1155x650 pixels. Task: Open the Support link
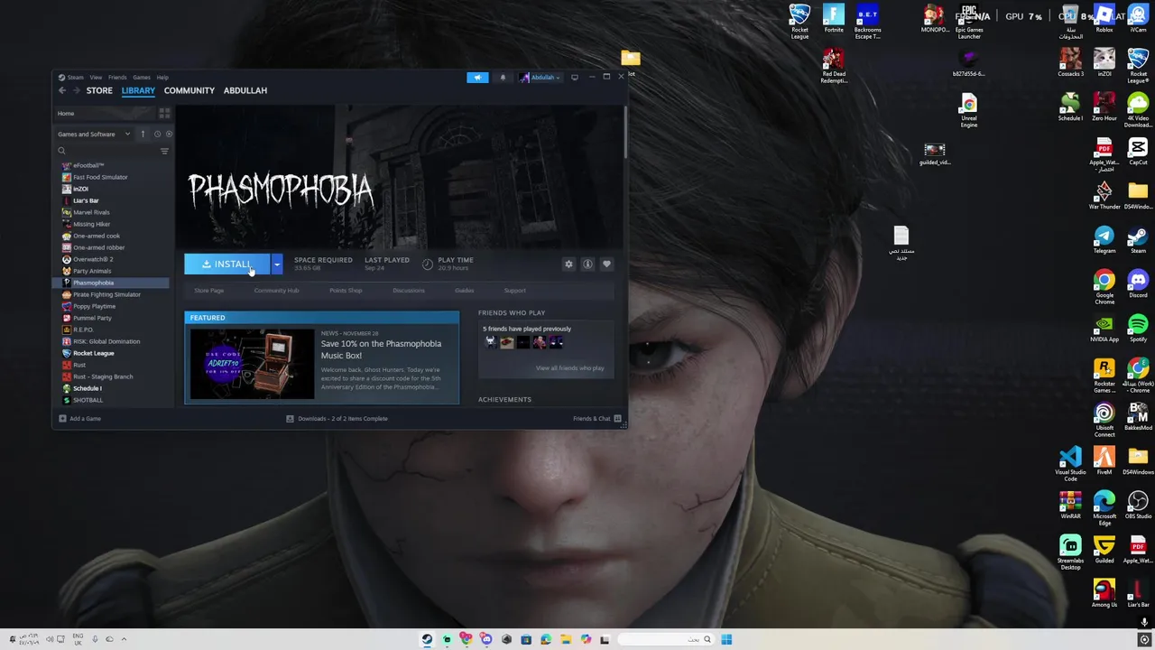(515, 291)
